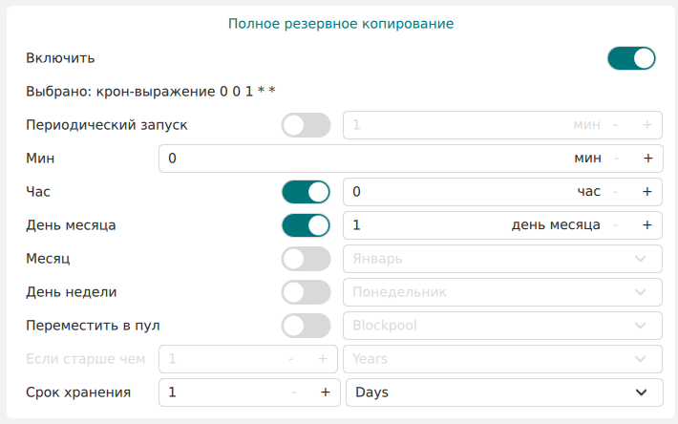The image size is (678, 424).
Task: Switch on the День недели toggle
Action: [x=306, y=292]
